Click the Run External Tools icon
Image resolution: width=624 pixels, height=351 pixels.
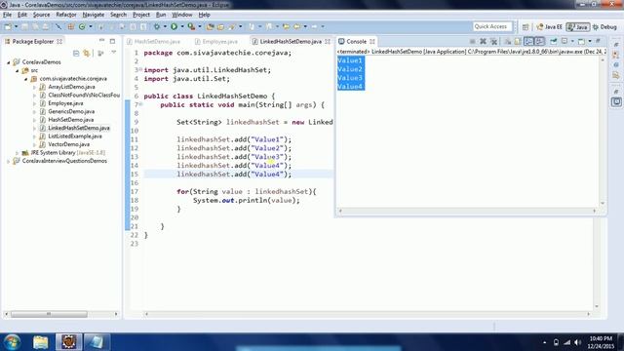pos(191,26)
